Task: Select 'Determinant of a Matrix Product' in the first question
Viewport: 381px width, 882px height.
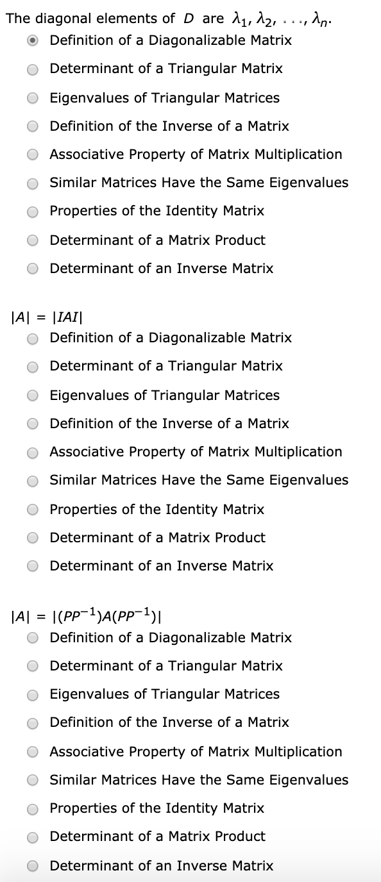Action: [x=32, y=240]
